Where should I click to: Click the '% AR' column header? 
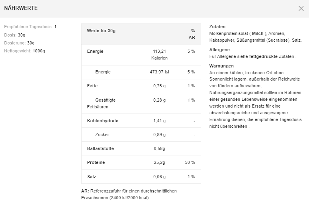192,34
